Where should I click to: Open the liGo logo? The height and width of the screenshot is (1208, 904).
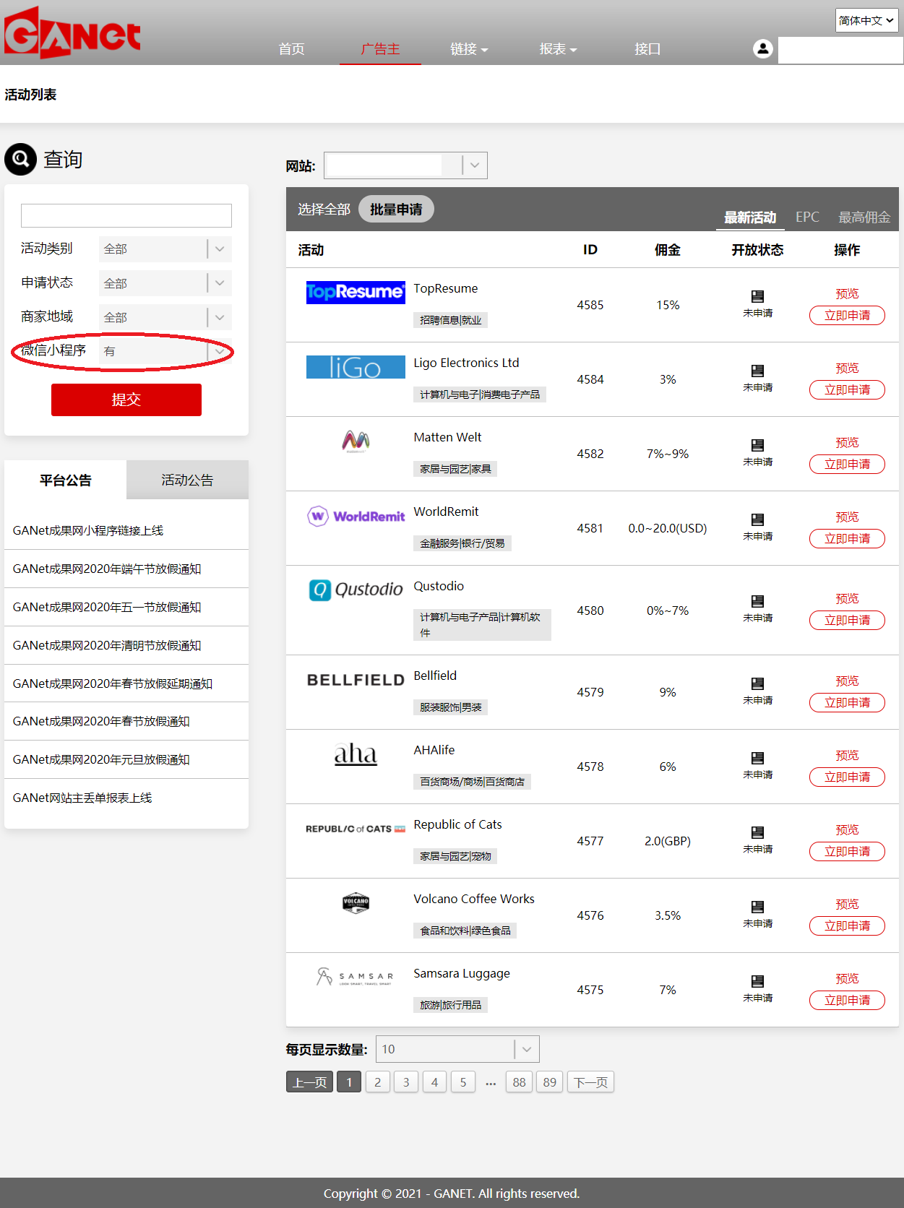point(356,367)
